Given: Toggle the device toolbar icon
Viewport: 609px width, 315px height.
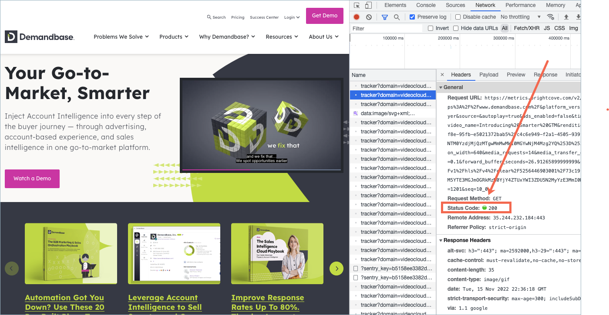Looking at the screenshot, I should coord(368,5).
